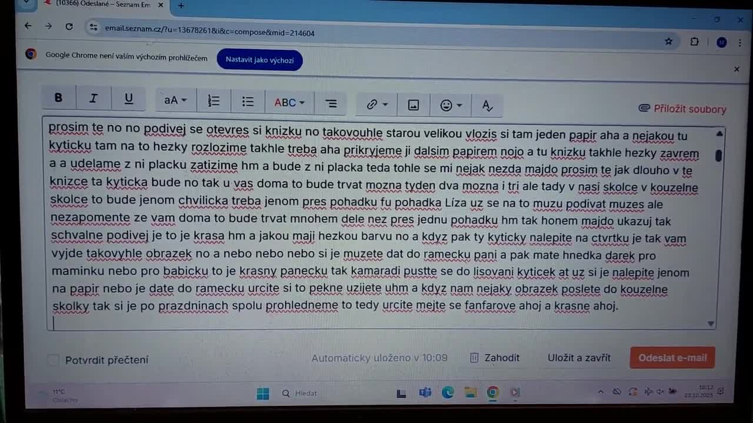
Task: Enable the Potvrdit přečtení checkbox
Action: (x=54, y=360)
